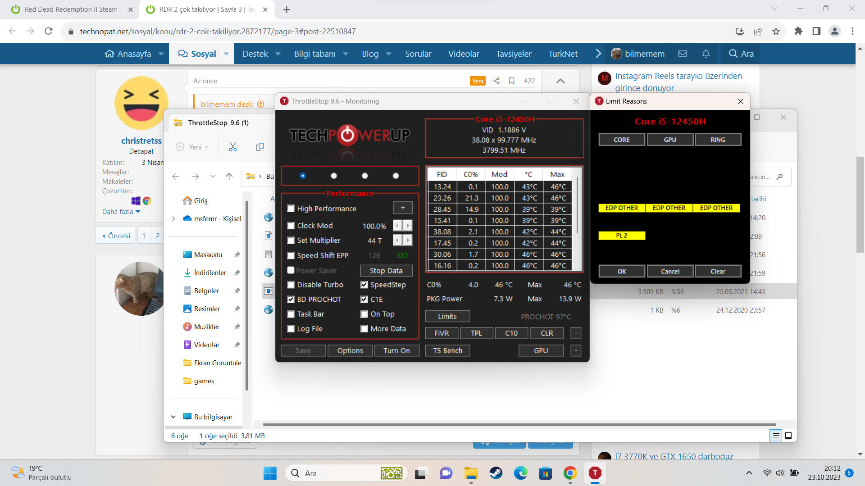Expand the Destek dropdown arrow
Viewport: 865px width, 486px height.
[278, 54]
